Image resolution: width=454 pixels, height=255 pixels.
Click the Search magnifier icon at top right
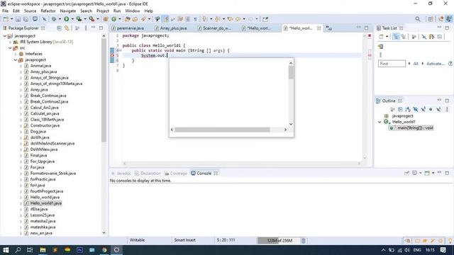tap(418, 19)
